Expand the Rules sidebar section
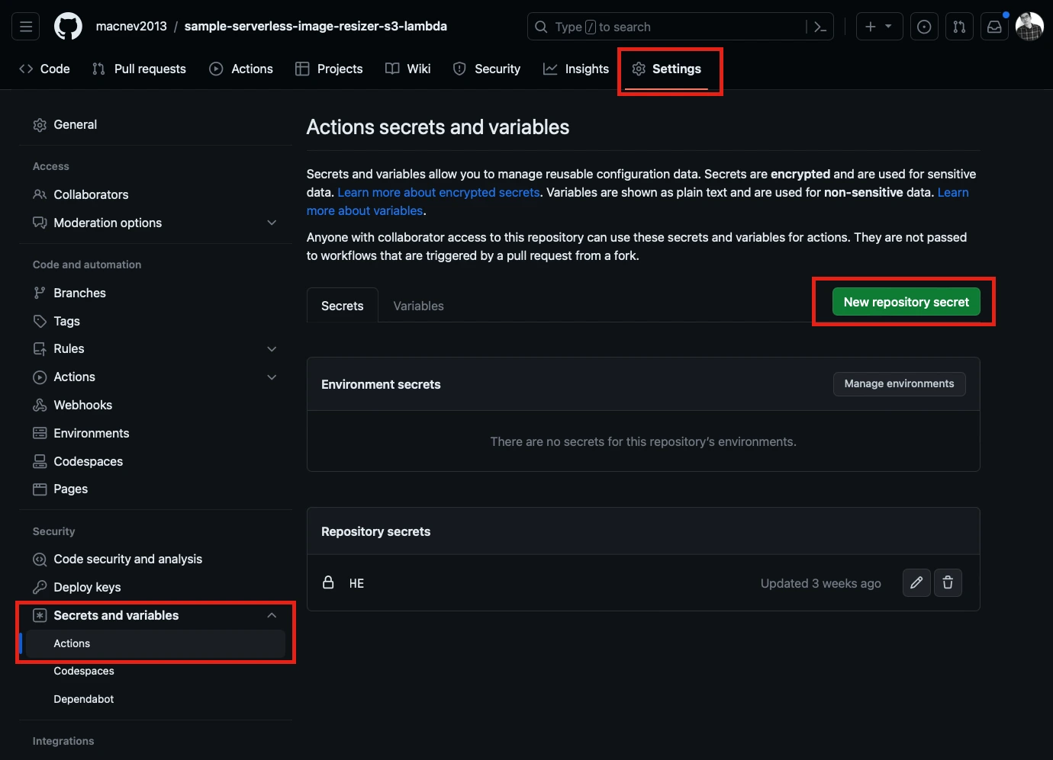1053x760 pixels. [x=272, y=349]
